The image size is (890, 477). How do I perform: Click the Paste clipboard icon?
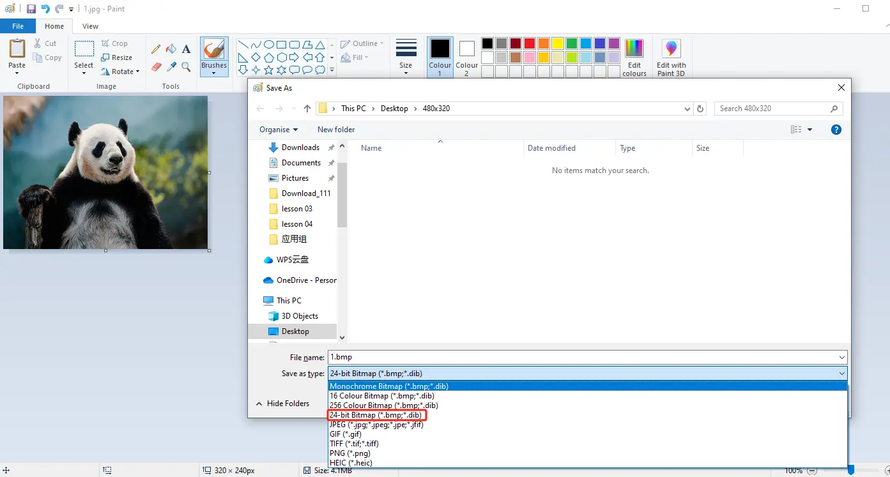coord(17,49)
